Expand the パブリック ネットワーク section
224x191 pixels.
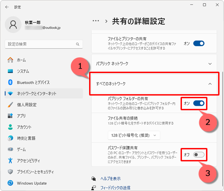coord(154,64)
